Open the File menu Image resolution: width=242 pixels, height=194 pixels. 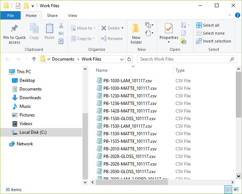[x=10, y=16]
